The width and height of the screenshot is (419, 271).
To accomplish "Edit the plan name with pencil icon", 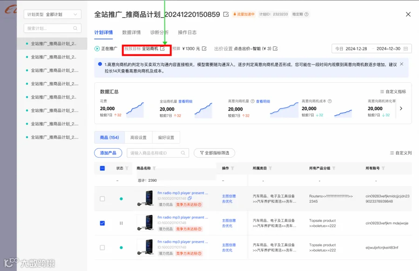I will click(x=226, y=14).
